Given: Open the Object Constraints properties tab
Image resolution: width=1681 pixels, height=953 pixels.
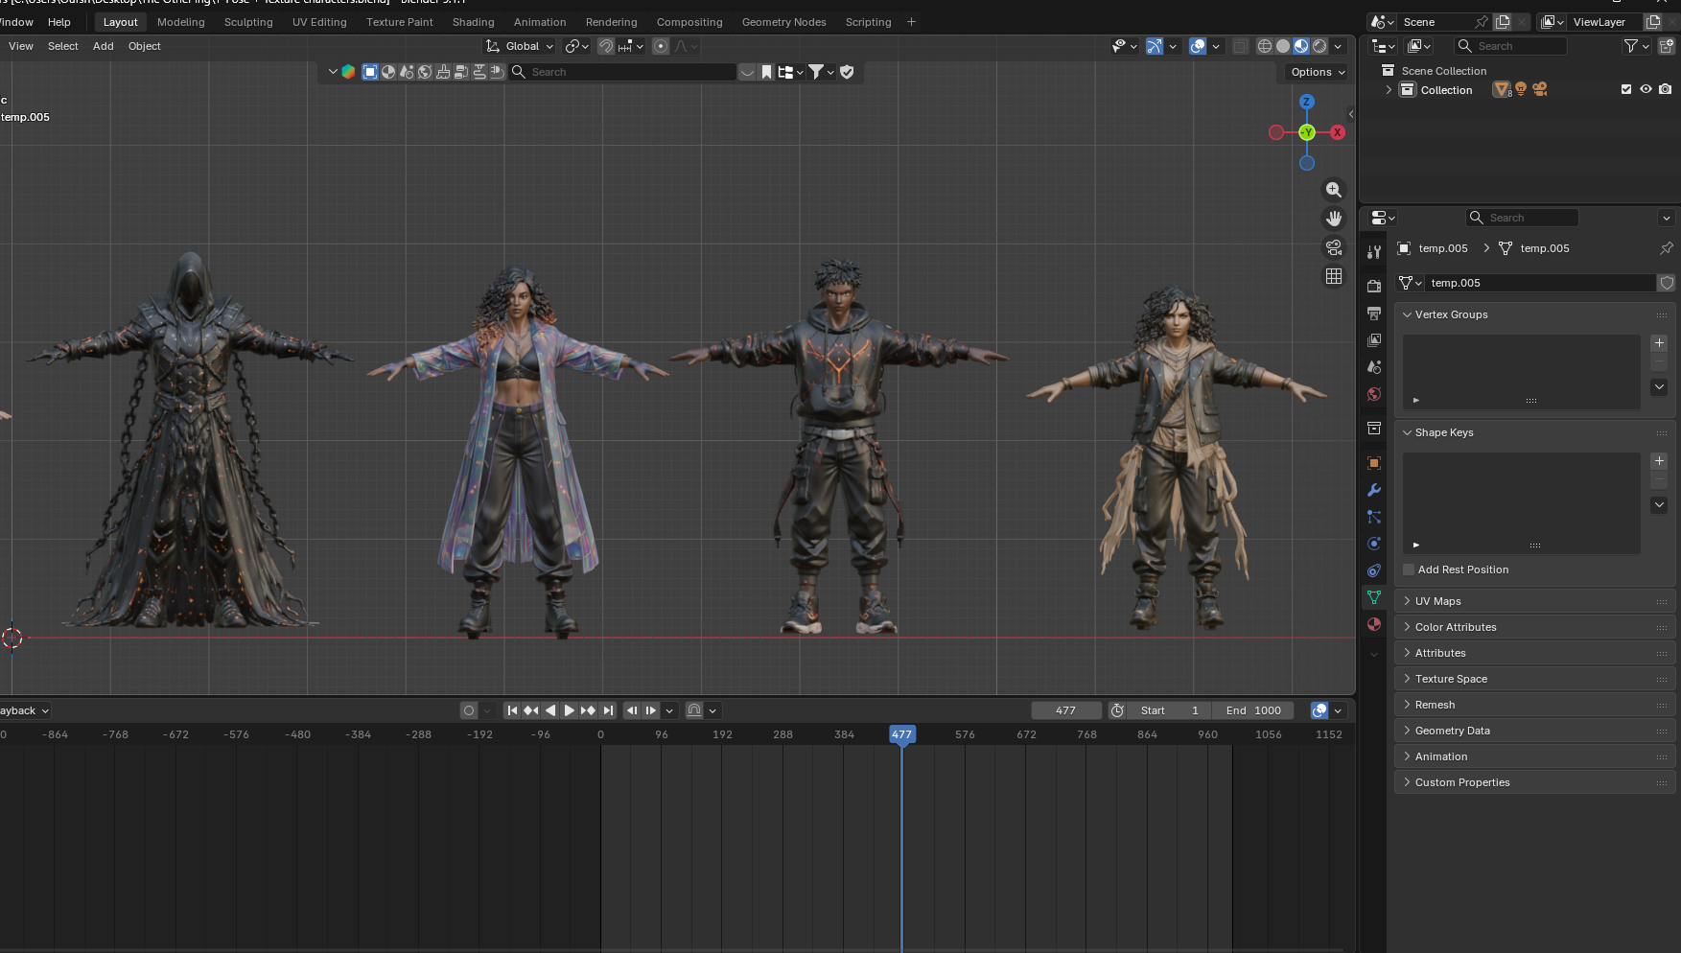Looking at the screenshot, I should click(1374, 570).
